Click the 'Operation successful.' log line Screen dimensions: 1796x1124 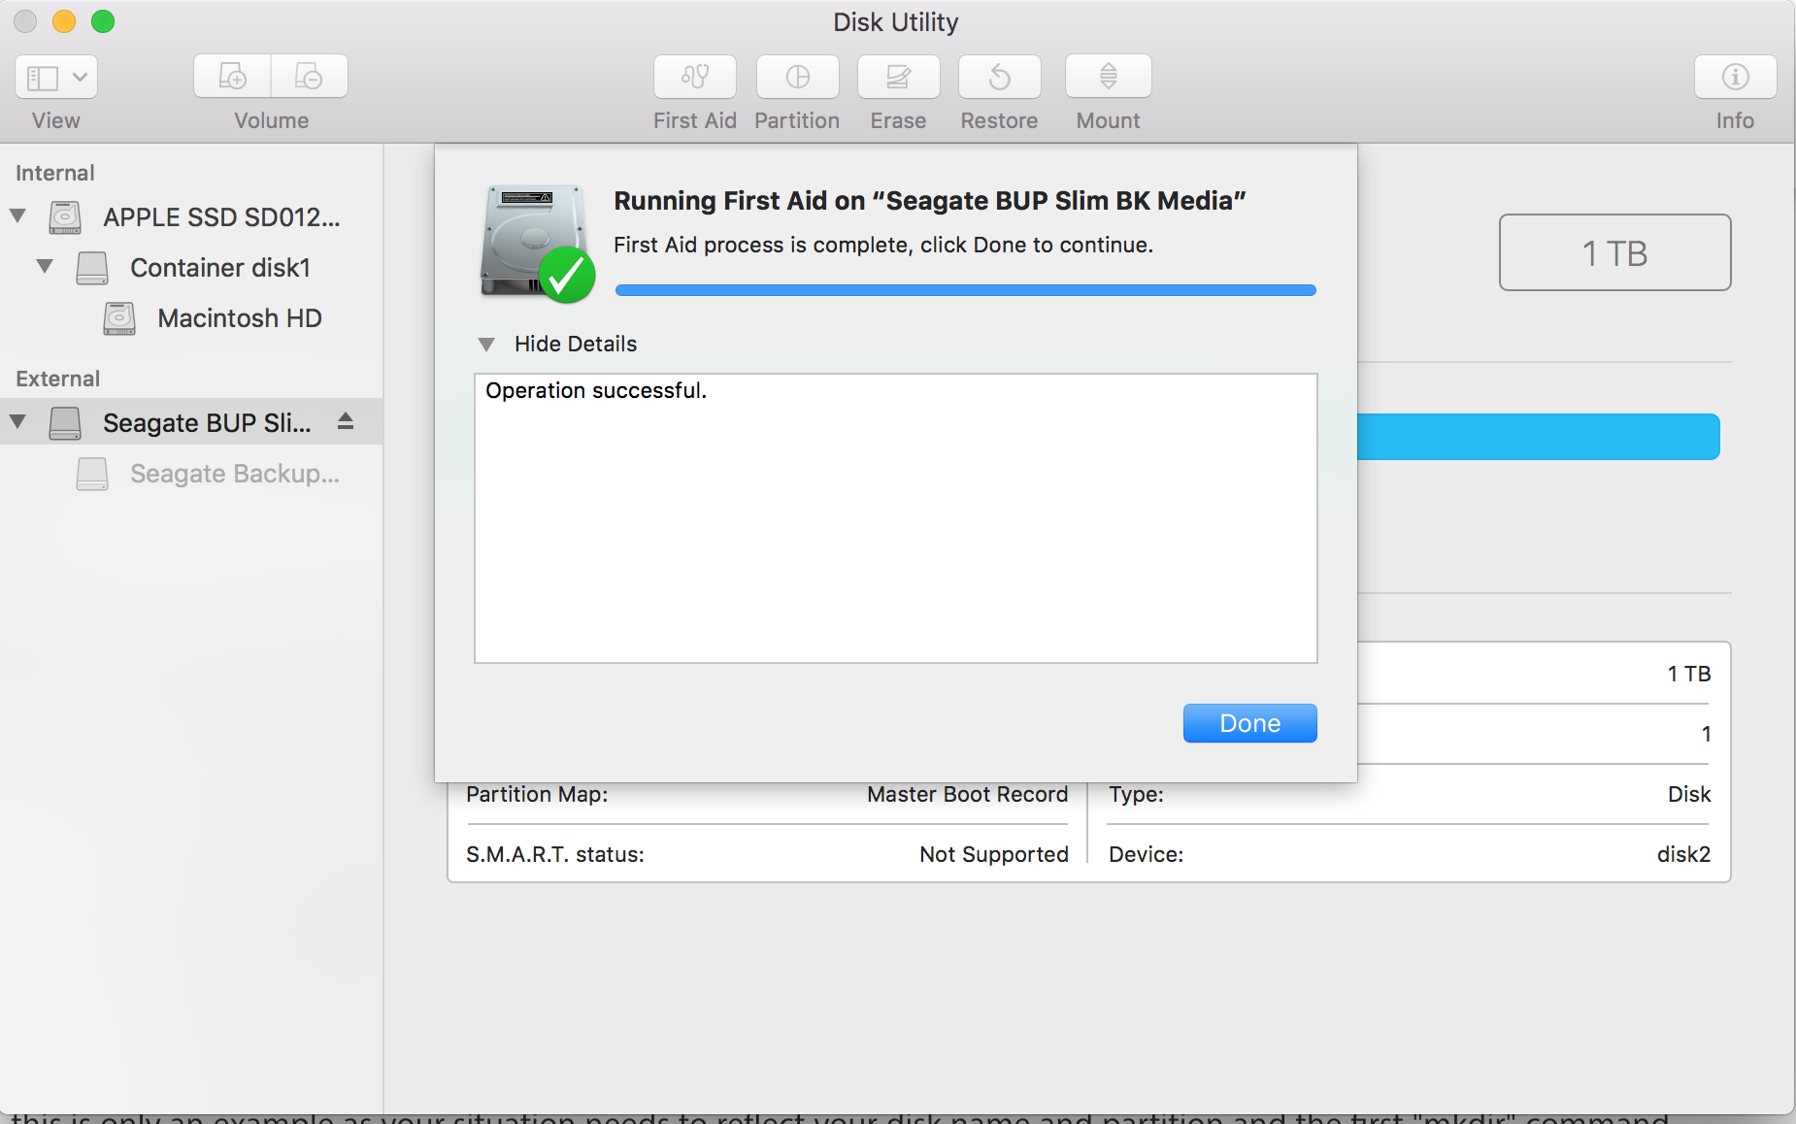596,390
